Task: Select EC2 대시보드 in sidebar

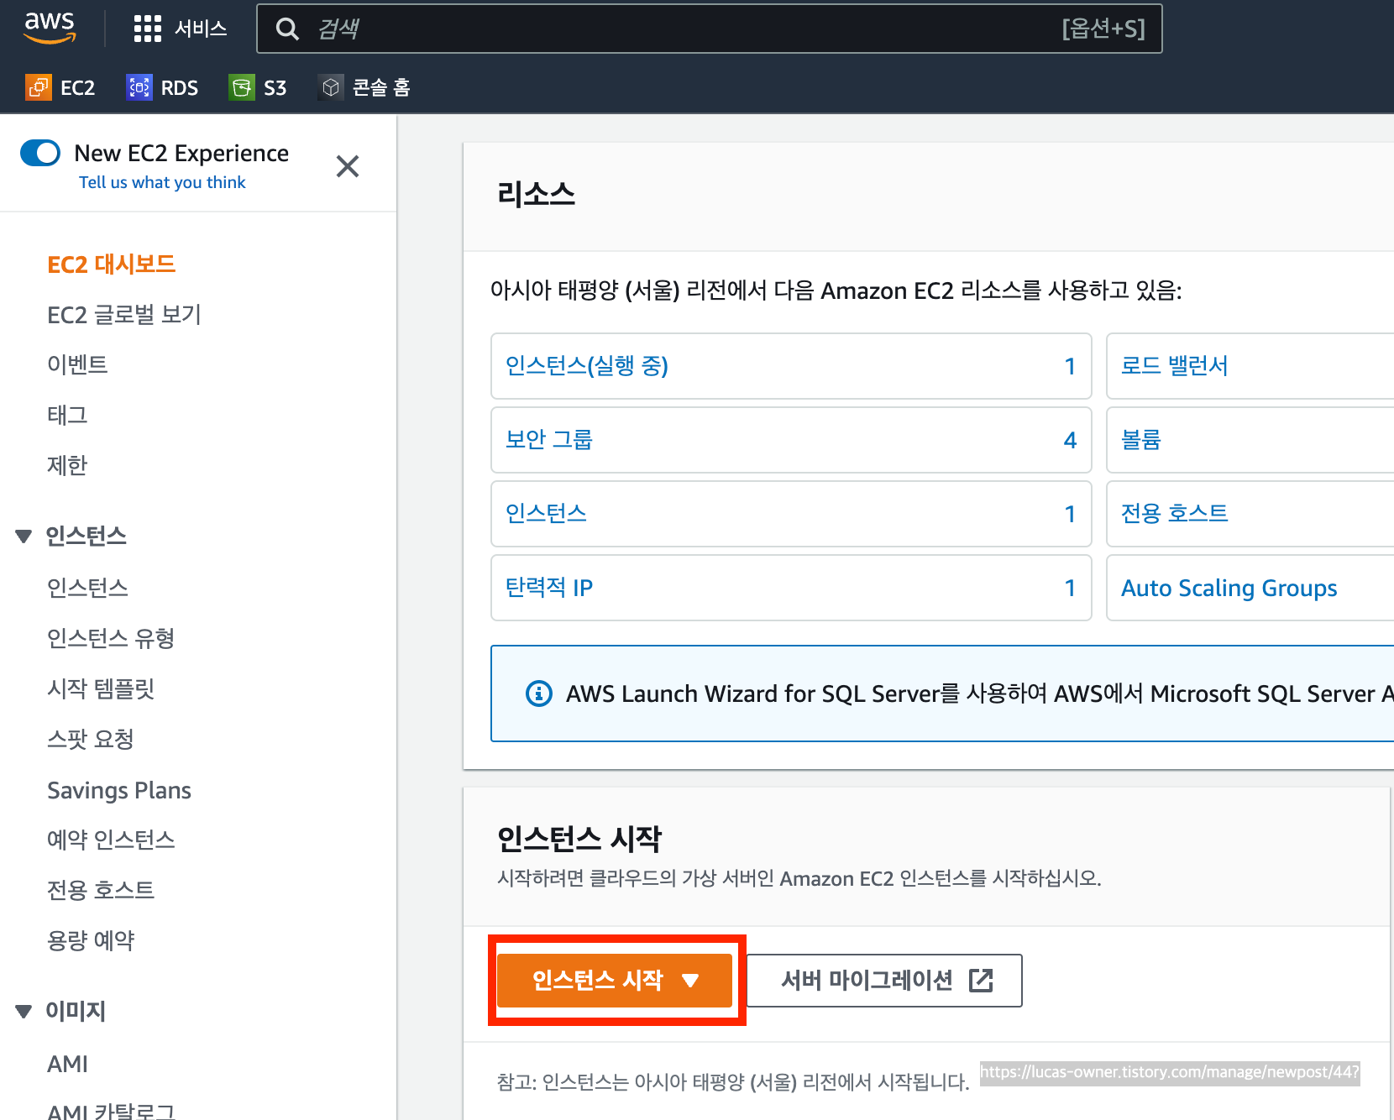Action: [111, 264]
